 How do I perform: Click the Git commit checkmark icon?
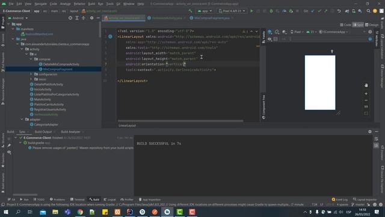(x=319, y=11)
